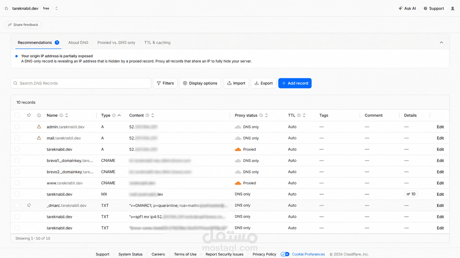
Task: Click the Type column info icon
Action: tap(114, 115)
